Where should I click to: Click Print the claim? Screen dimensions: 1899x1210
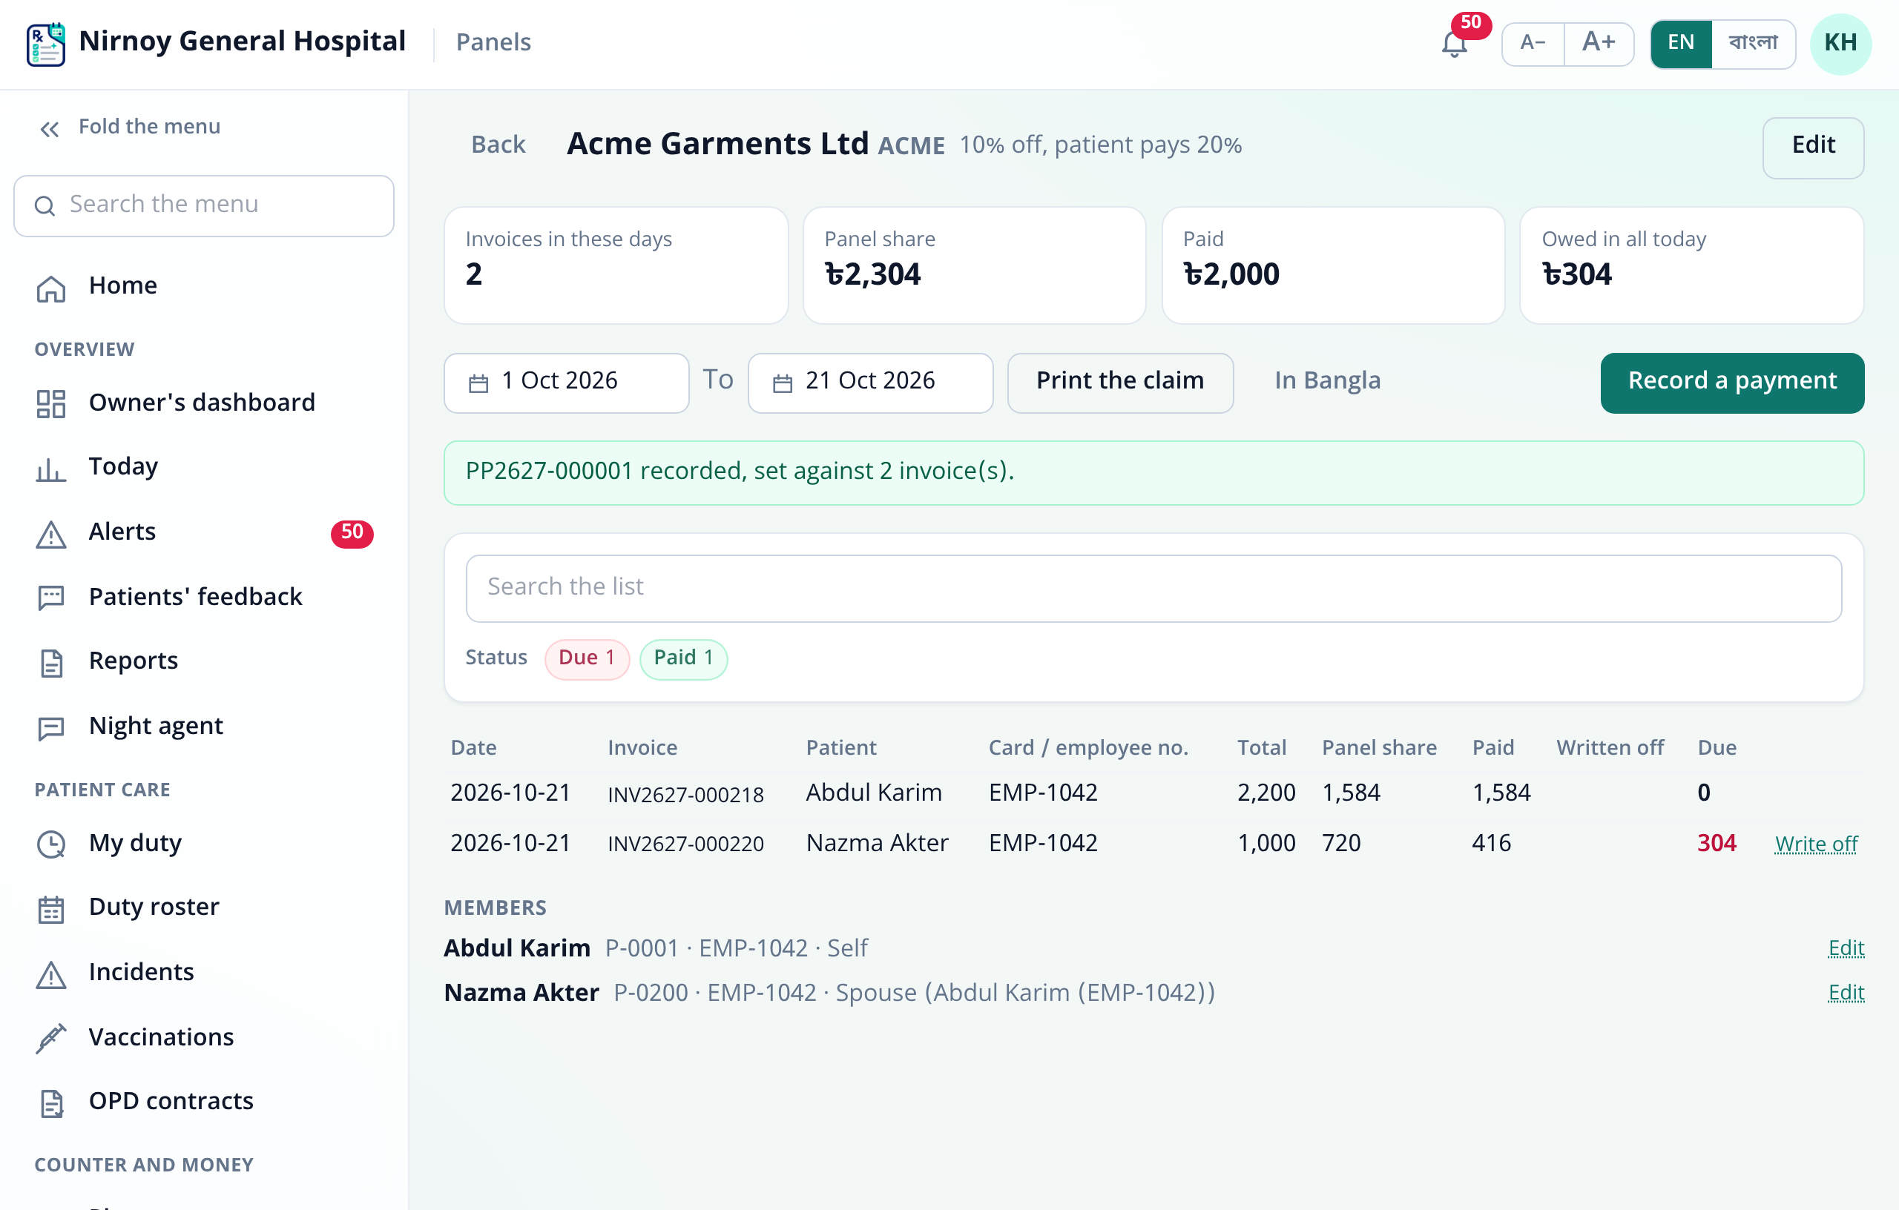(x=1120, y=383)
